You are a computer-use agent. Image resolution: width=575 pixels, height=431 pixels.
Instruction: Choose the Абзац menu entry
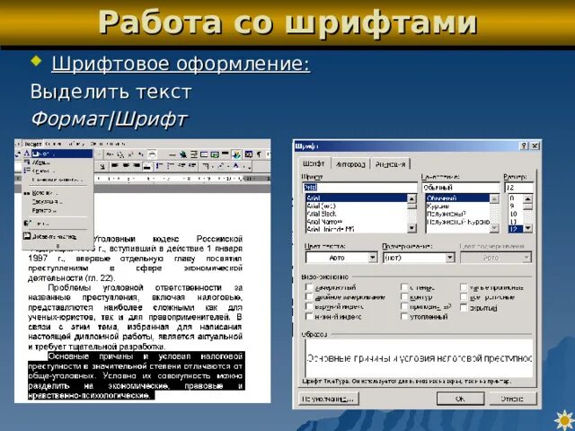(x=57, y=163)
